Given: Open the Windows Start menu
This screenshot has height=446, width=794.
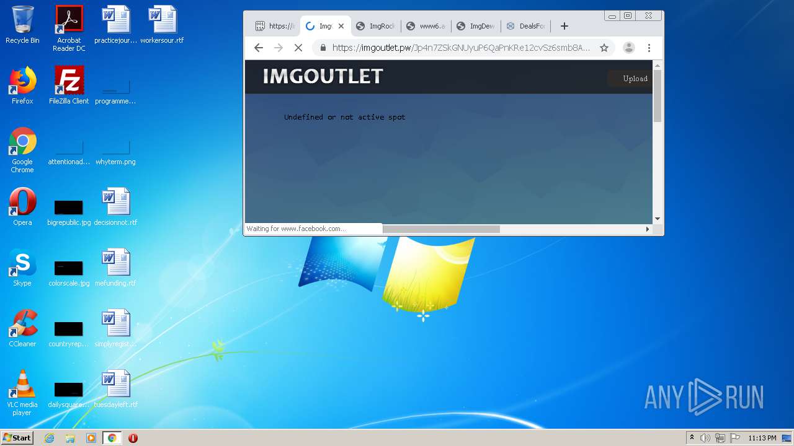Looking at the screenshot, I should (x=17, y=438).
